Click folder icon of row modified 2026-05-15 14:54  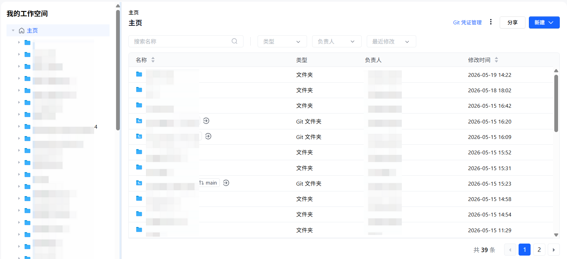[x=139, y=214]
